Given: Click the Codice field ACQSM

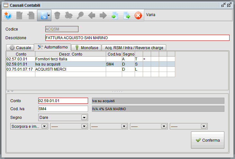Looking at the screenshot, I should pos(62,29).
